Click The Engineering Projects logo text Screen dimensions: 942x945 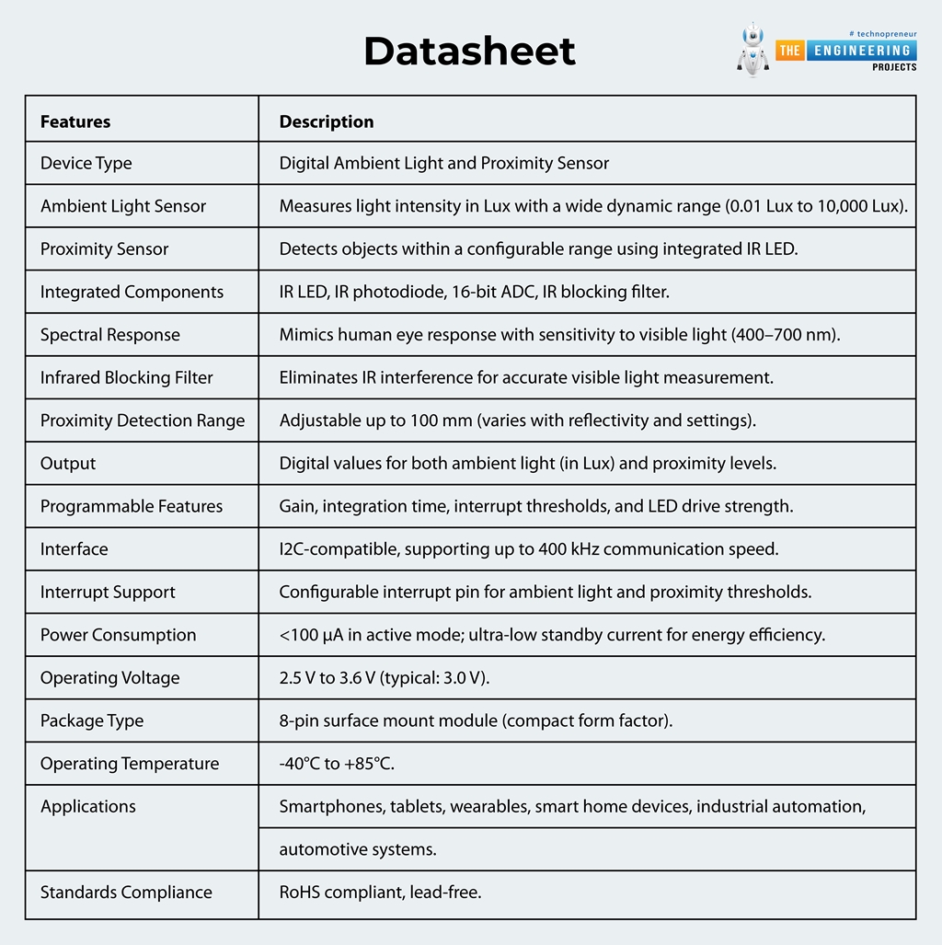(846, 52)
